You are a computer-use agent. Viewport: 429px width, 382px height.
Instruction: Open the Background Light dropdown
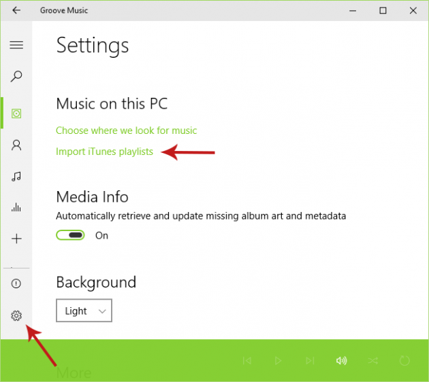(84, 311)
